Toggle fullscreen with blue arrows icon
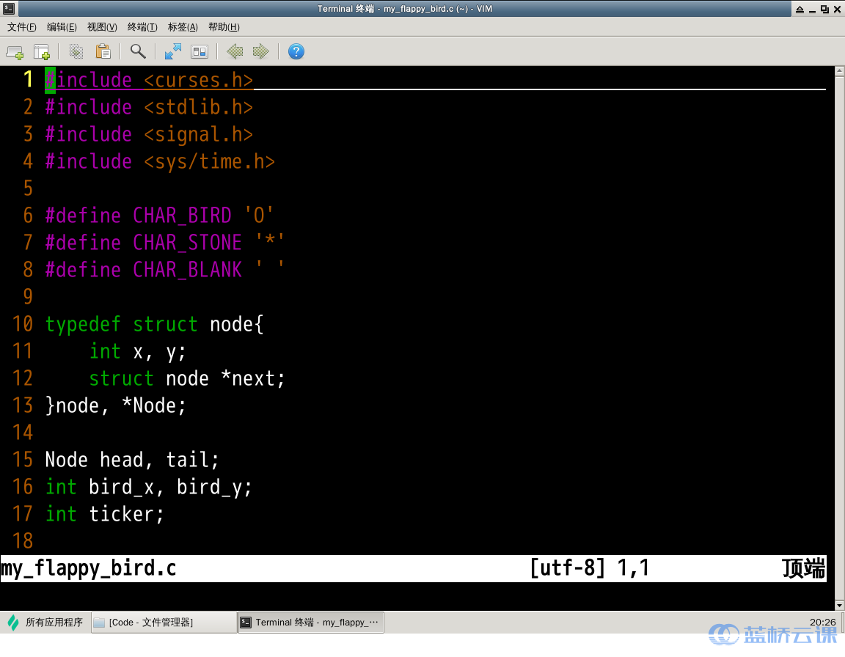 tap(173, 51)
